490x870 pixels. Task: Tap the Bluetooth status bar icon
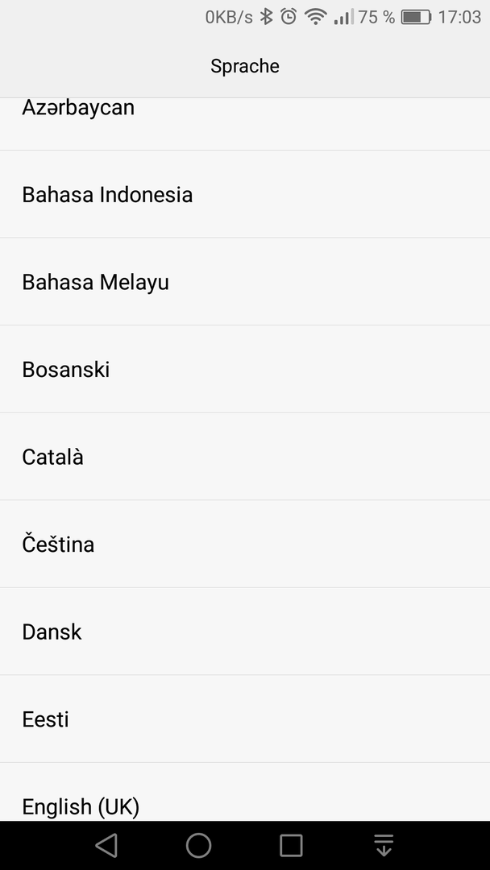tap(267, 17)
